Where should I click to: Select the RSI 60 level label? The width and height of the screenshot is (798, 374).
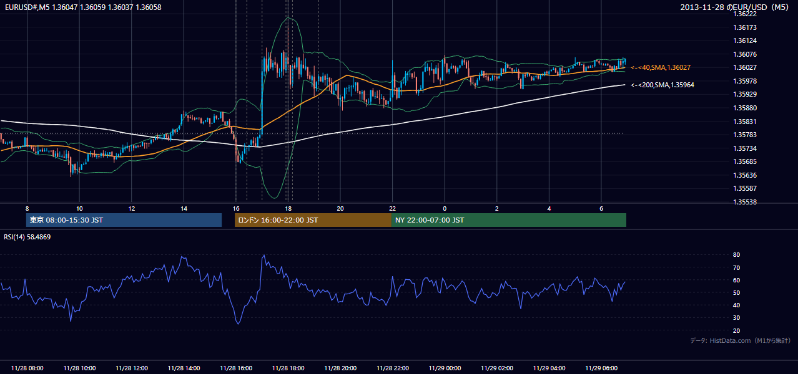pyautogui.click(x=736, y=280)
